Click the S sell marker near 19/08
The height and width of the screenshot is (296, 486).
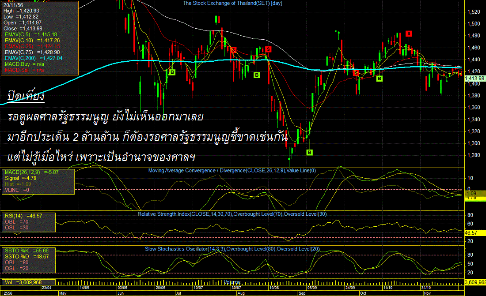[x=268, y=49]
